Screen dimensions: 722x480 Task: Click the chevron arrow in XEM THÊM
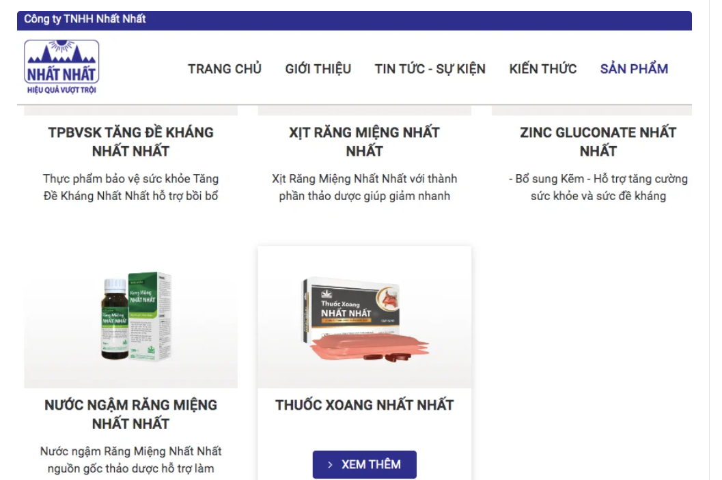coord(330,465)
